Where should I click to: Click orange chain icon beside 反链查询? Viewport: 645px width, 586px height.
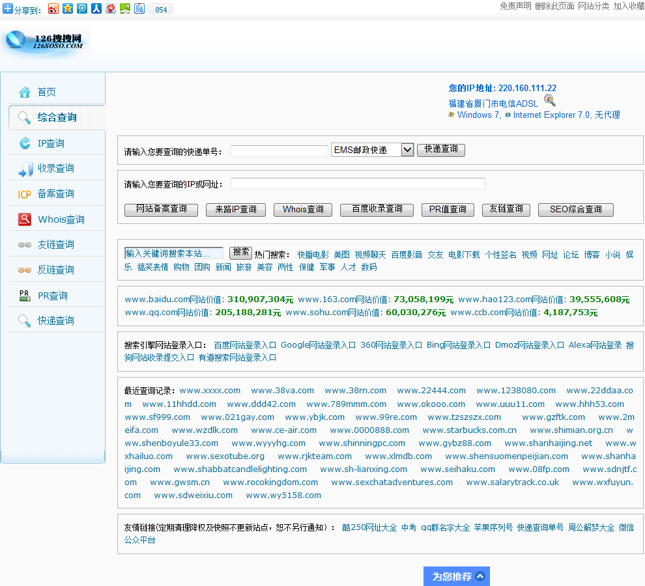pos(25,270)
